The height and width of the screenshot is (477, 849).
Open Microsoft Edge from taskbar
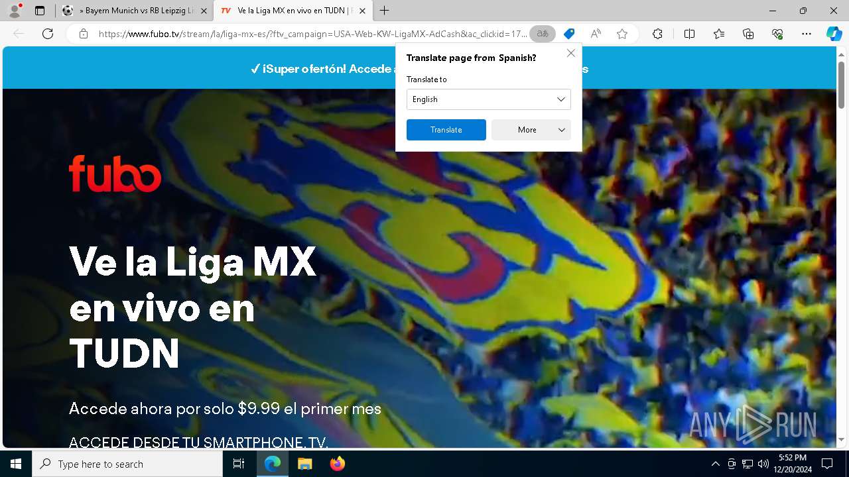(x=273, y=464)
